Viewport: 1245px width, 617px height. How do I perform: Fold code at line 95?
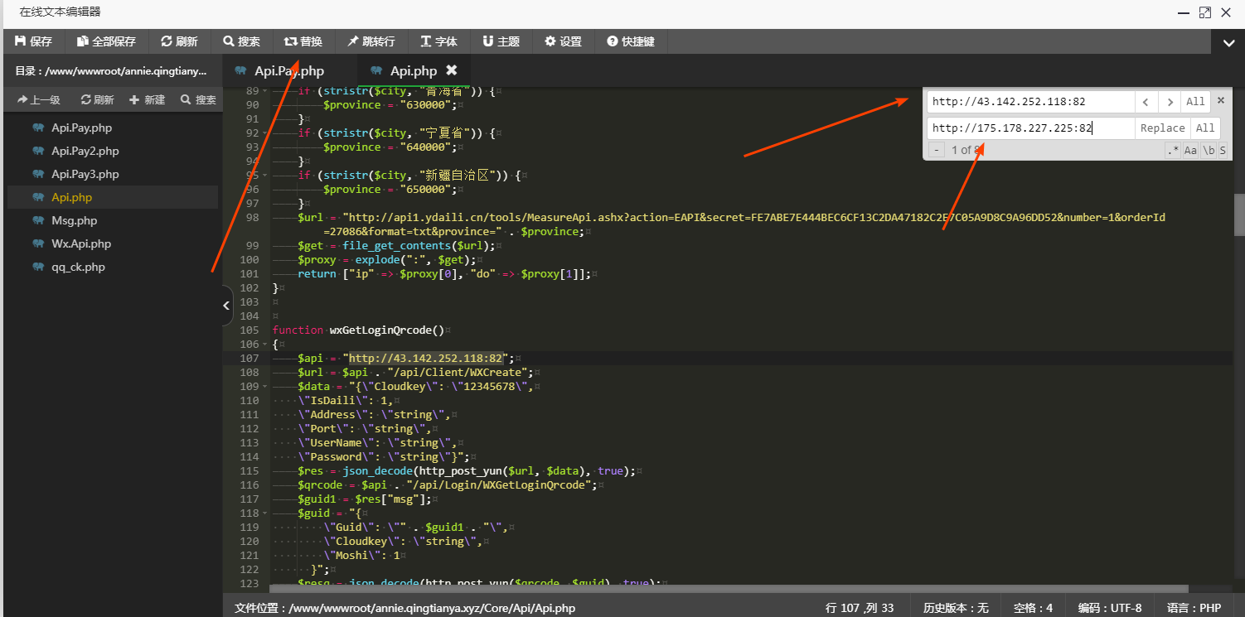[x=266, y=175]
